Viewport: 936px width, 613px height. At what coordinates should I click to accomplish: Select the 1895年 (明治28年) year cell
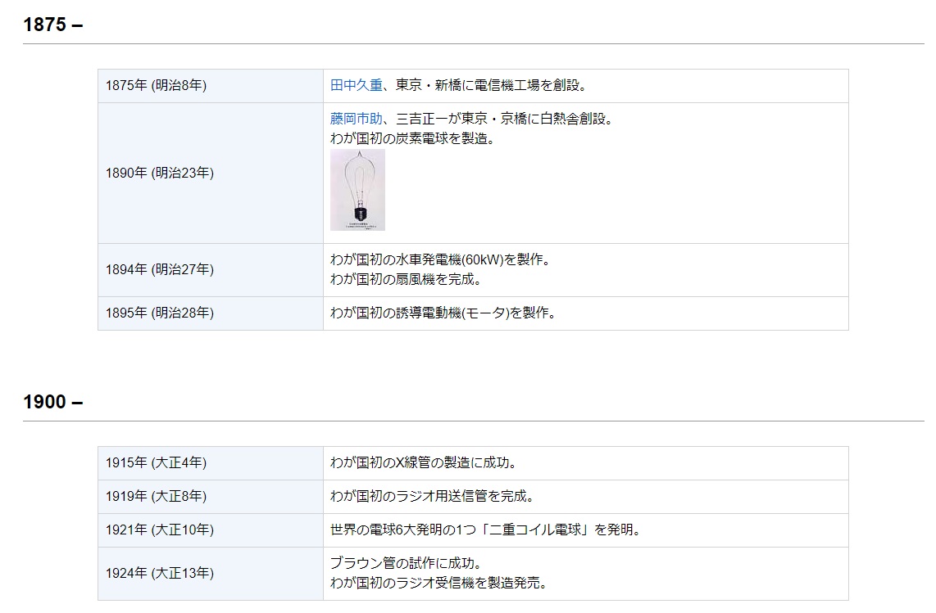[x=159, y=313]
